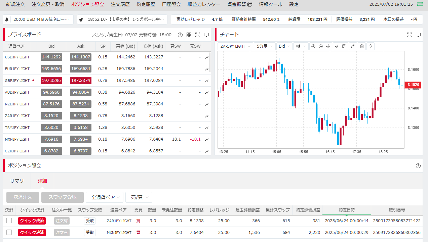Activate chart move/pan arrows tool

(328, 46)
